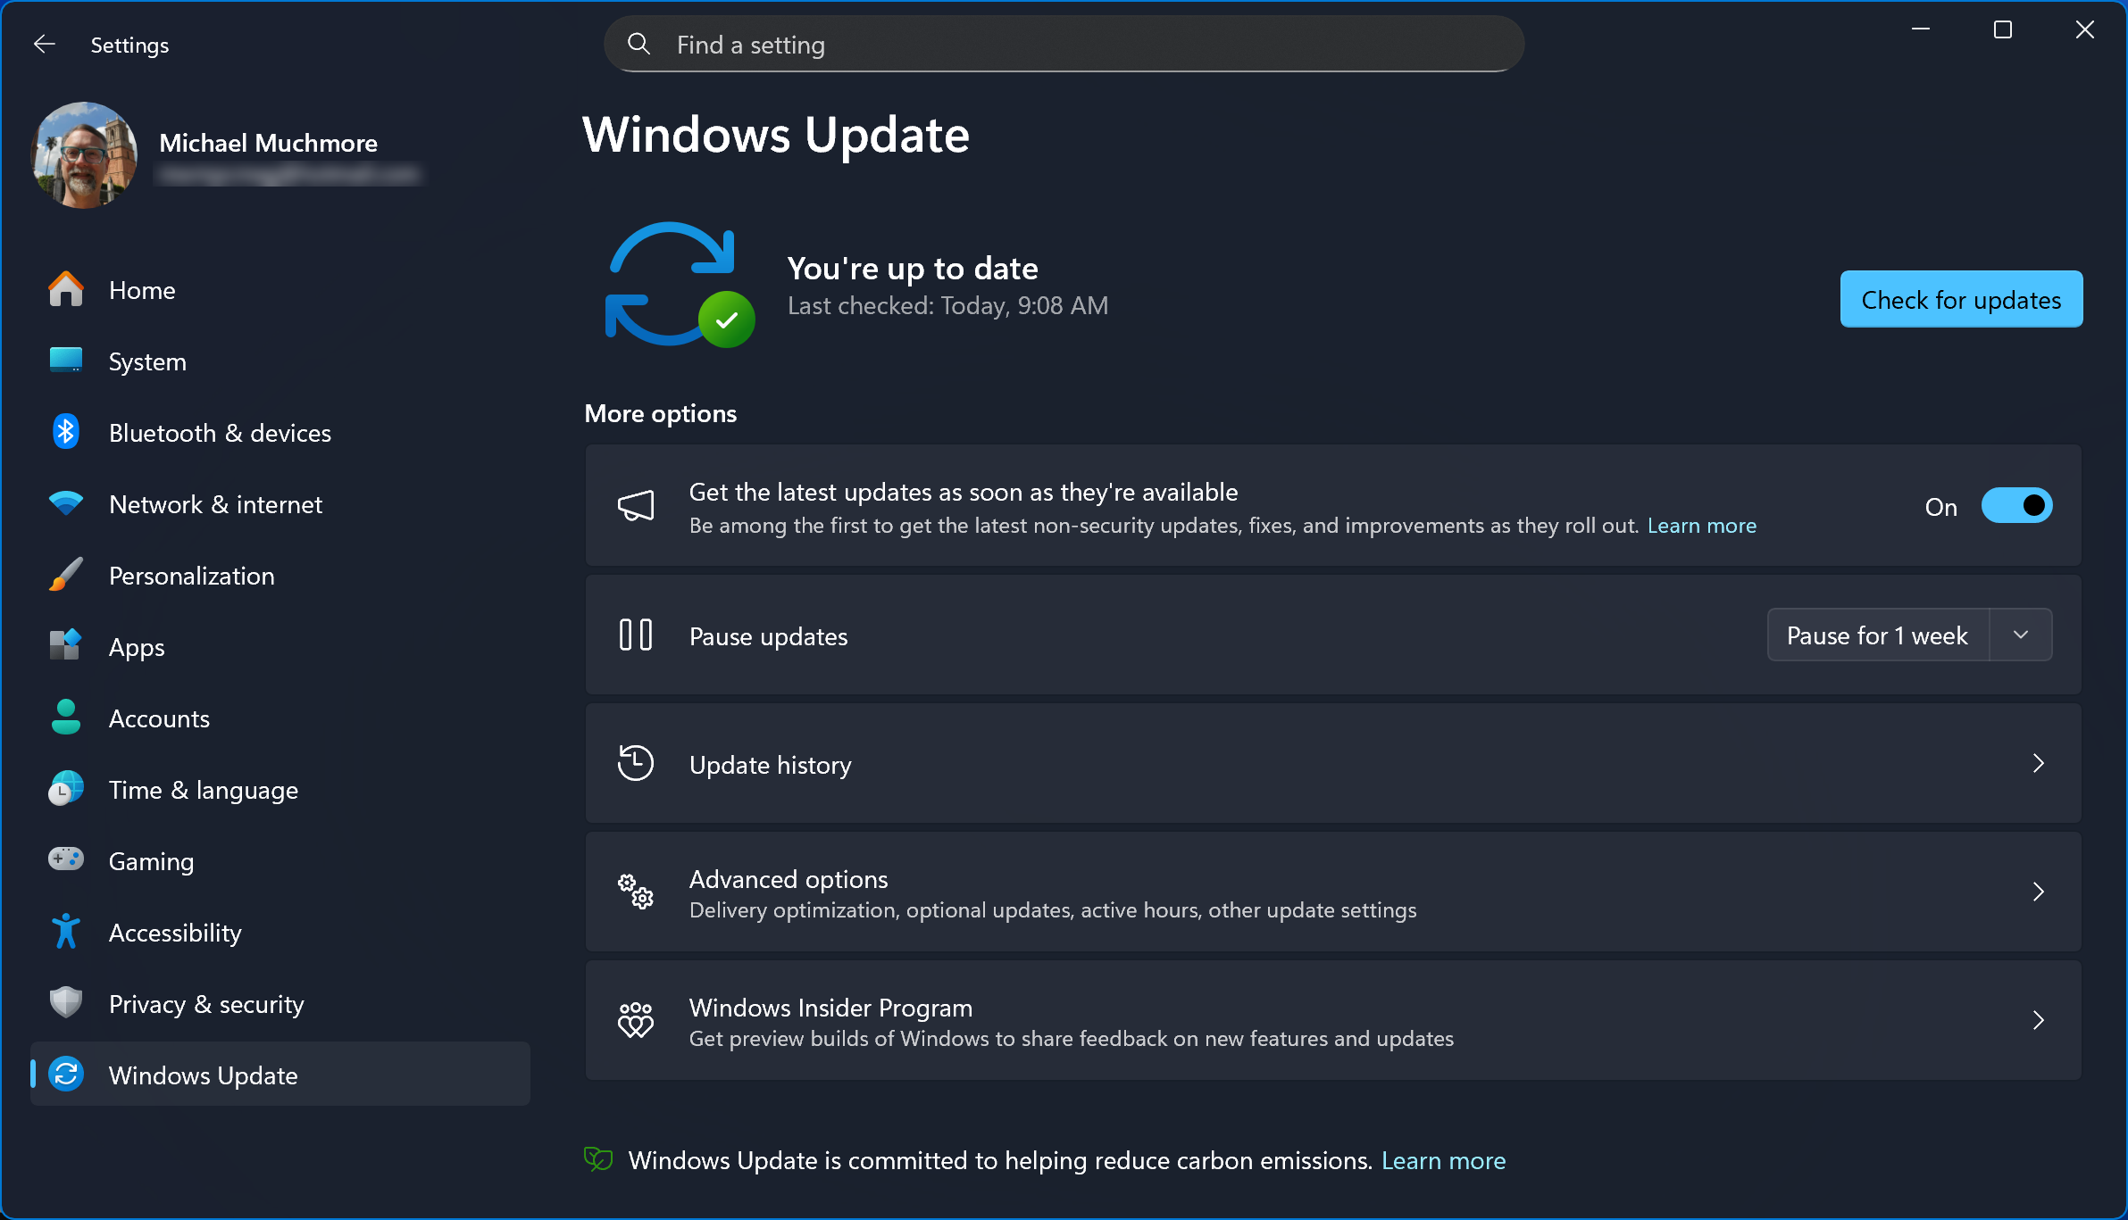The height and width of the screenshot is (1220, 2128).
Task: Open Update history details with the chevron
Action: point(2038,763)
